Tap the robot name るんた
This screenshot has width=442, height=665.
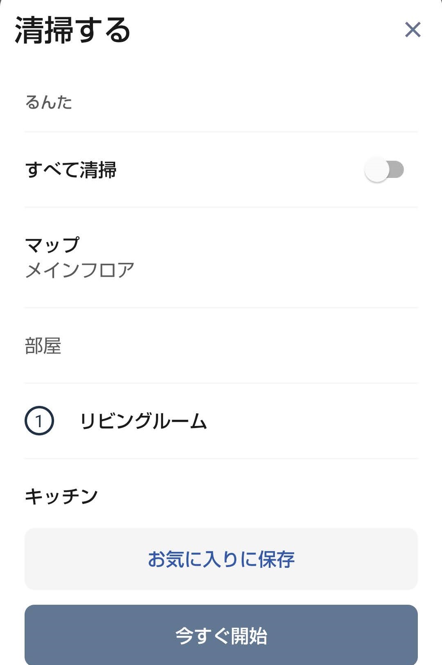coord(49,102)
